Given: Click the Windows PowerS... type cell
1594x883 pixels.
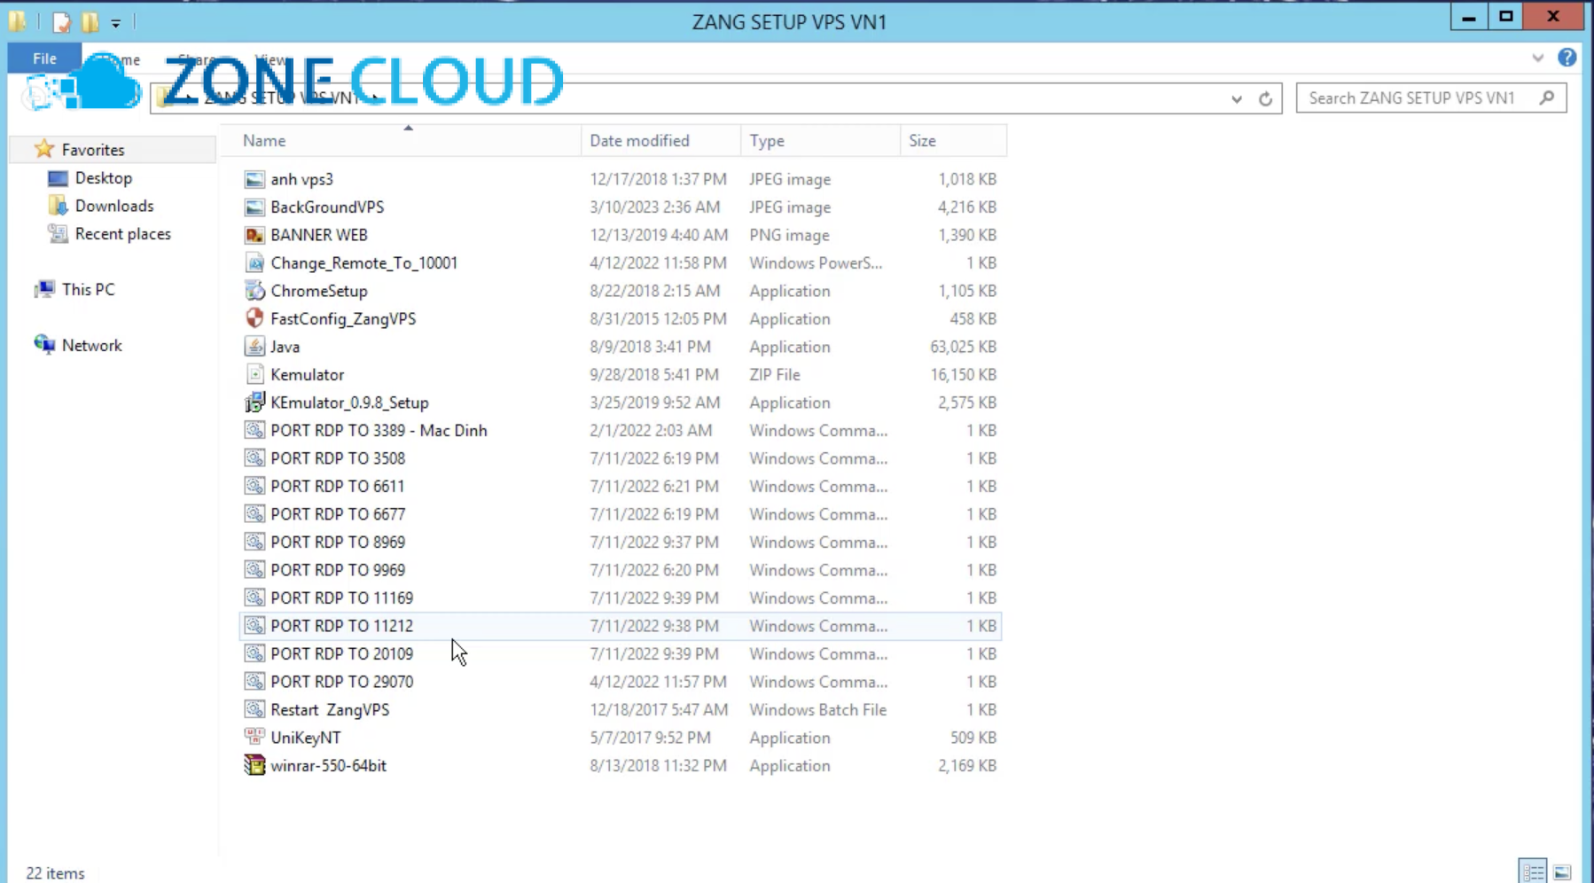Looking at the screenshot, I should [x=816, y=263].
